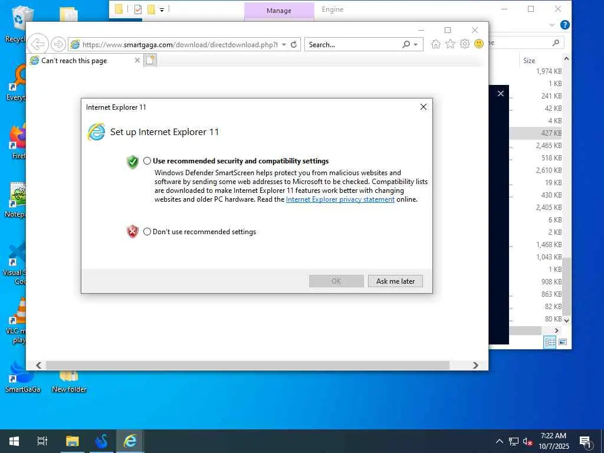Select the 427 KB file row
Screen dimensions: 604x453
(536, 133)
